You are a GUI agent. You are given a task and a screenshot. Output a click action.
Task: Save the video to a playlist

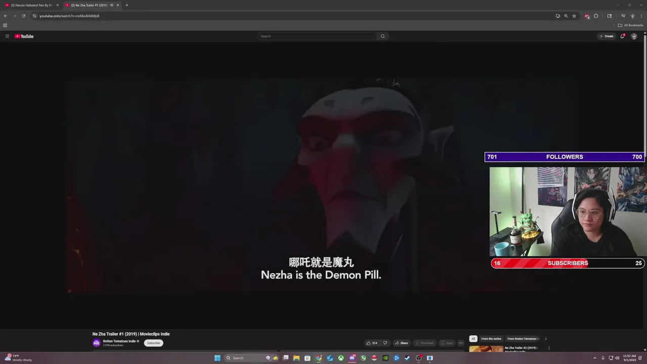(446, 343)
